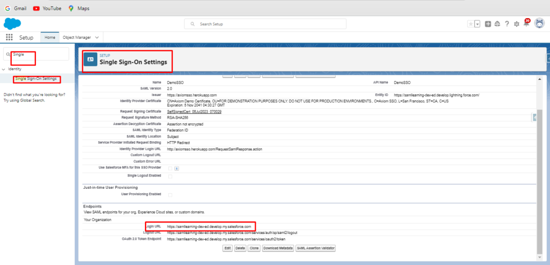Expand the Object Manager tab chevron

point(97,37)
